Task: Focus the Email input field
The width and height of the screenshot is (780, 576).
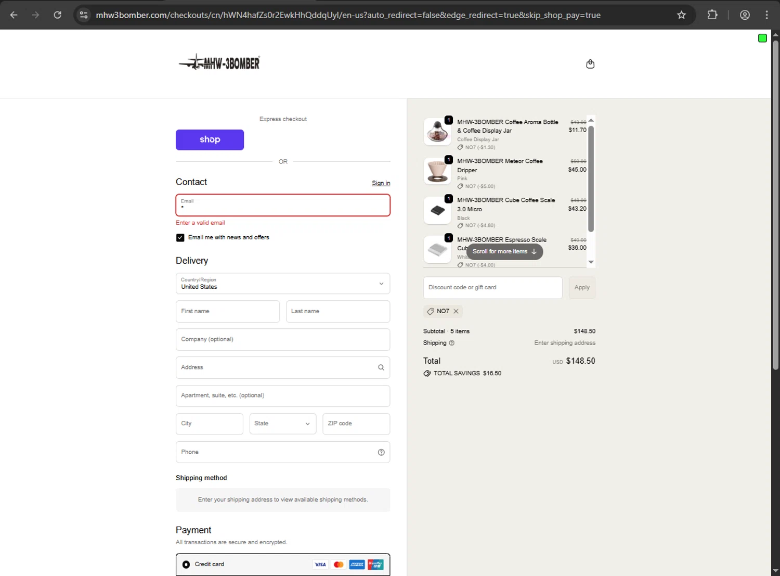Action: pyautogui.click(x=283, y=205)
